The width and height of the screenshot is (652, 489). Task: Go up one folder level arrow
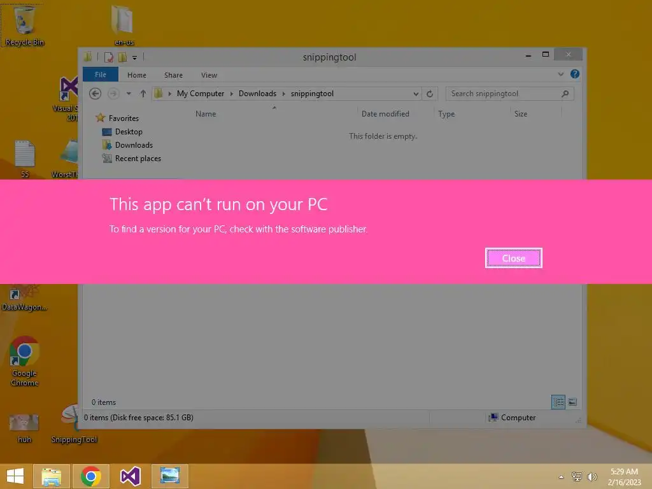(143, 94)
